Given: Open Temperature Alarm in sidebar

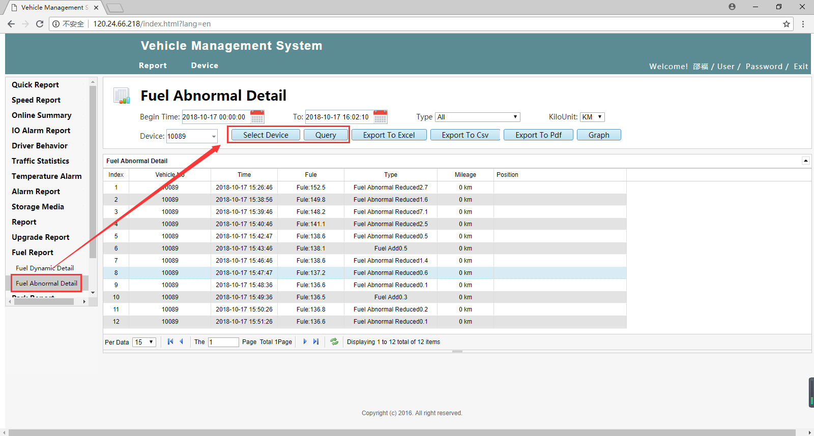Looking at the screenshot, I should point(47,176).
